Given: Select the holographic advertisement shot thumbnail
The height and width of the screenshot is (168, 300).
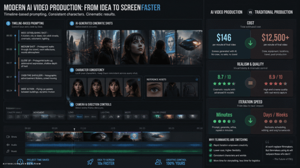Looking at the screenshot, I should (162, 47).
